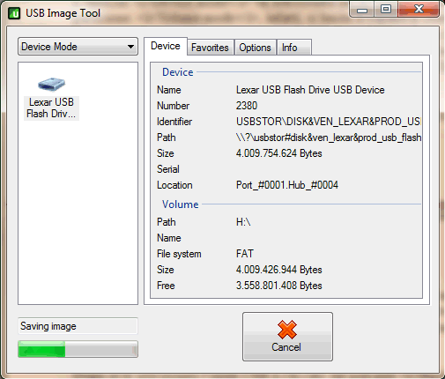Switch to the Favorites tab
This screenshot has width=445, height=379.
[210, 48]
